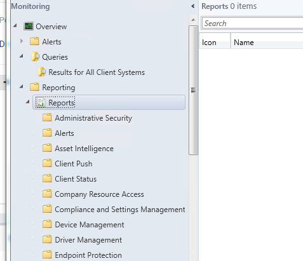Collapse the Monitoring navigation pane arrow
The image size is (303, 261).
pyautogui.click(x=192, y=6)
